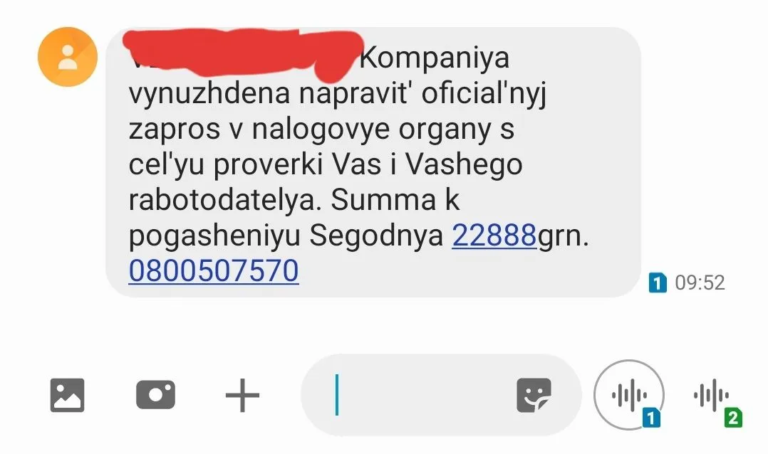Open the sticker emoji picker
The image size is (768, 454).
click(x=534, y=395)
